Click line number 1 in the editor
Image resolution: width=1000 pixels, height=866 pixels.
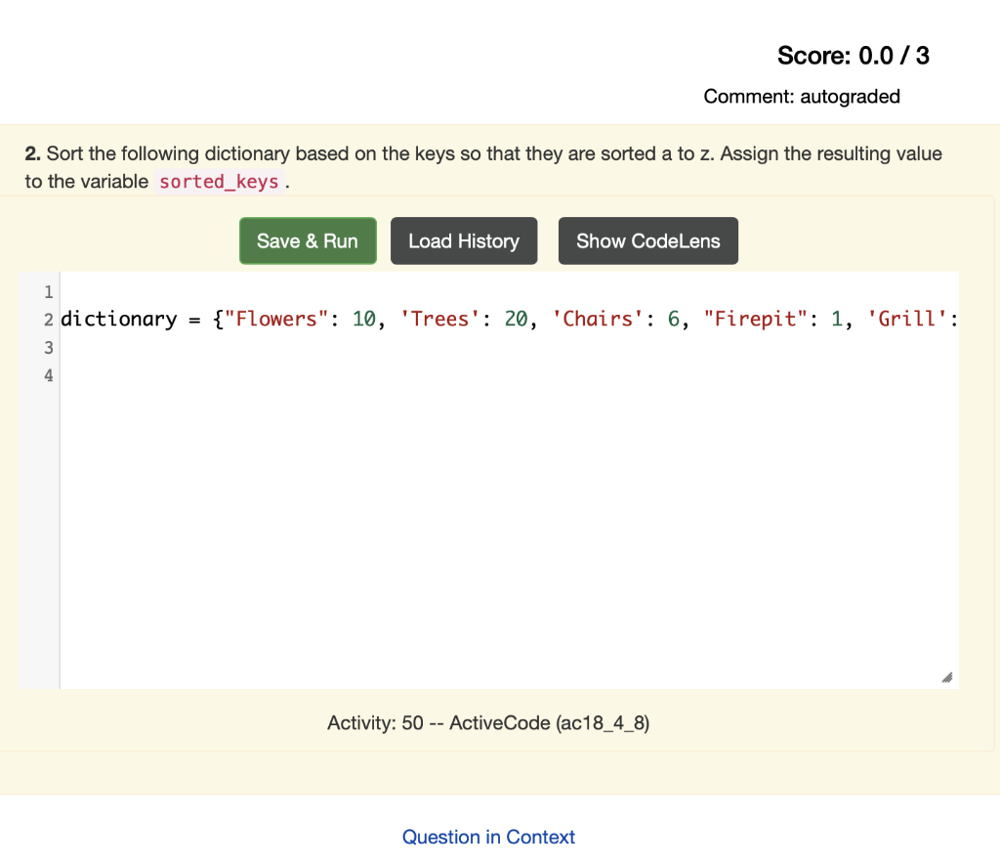click(x=48, y=291)
